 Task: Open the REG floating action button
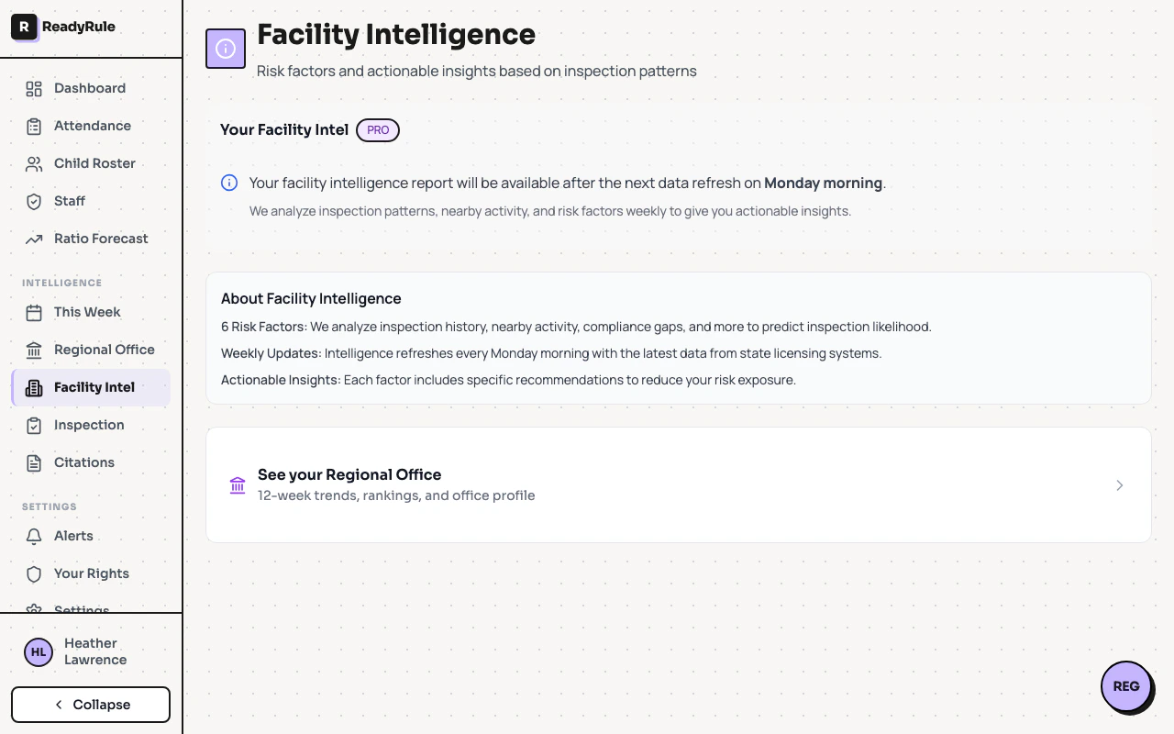(1126, 686)
